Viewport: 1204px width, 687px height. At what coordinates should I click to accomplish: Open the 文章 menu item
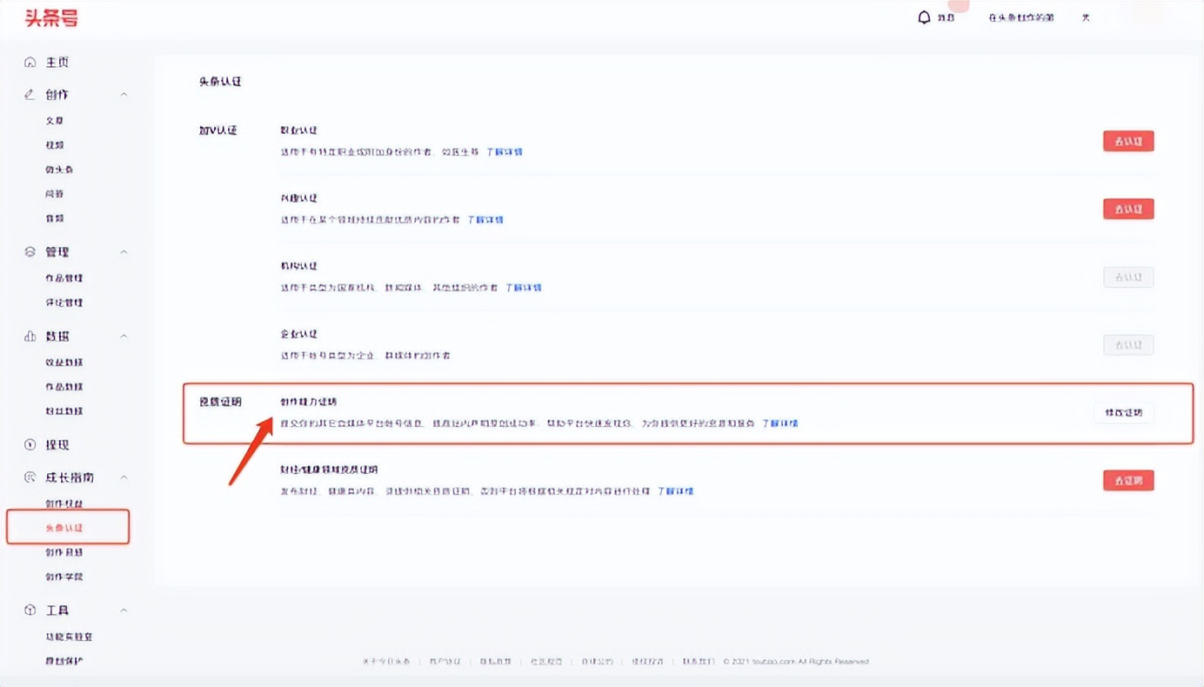(x=52, y=120)
